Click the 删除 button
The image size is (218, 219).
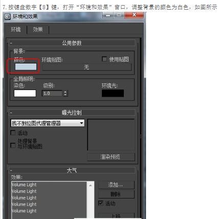click(116, 194)
